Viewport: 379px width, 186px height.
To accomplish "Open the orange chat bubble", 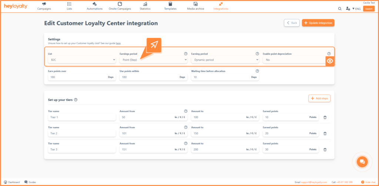I will tap(362, 161).
